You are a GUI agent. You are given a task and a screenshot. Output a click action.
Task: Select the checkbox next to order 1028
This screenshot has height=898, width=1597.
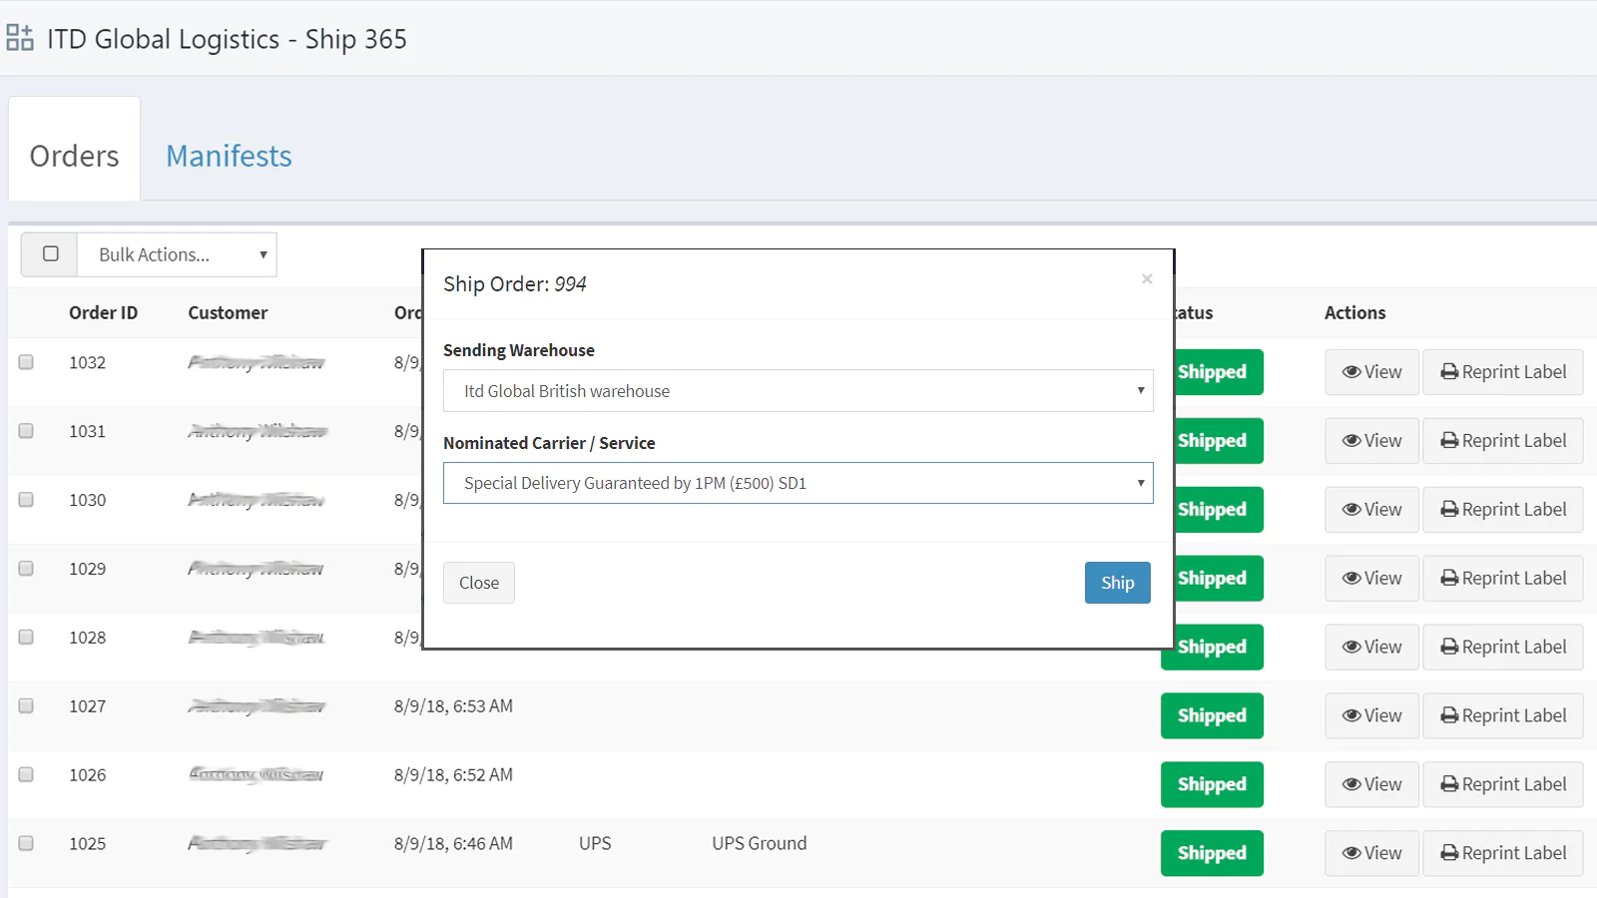(26, 638)
